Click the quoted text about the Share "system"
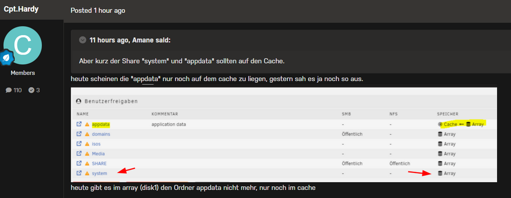Image resolution: width=511 pixels, height=198 pixels. coord(182,61)
